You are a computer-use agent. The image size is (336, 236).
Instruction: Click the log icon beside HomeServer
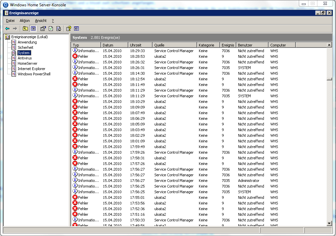(14, 63)
